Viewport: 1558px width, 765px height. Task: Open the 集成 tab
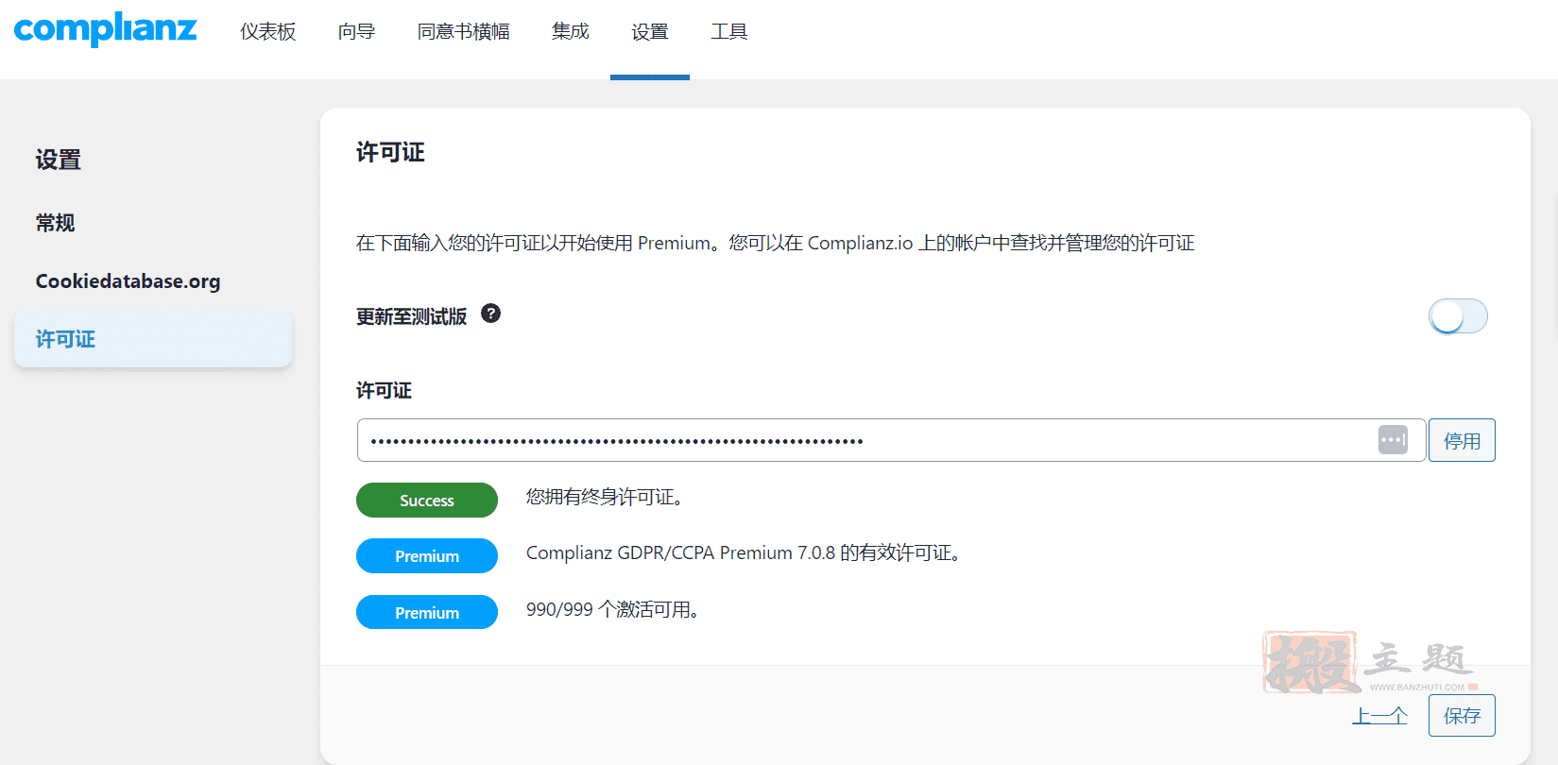(570, 32)
